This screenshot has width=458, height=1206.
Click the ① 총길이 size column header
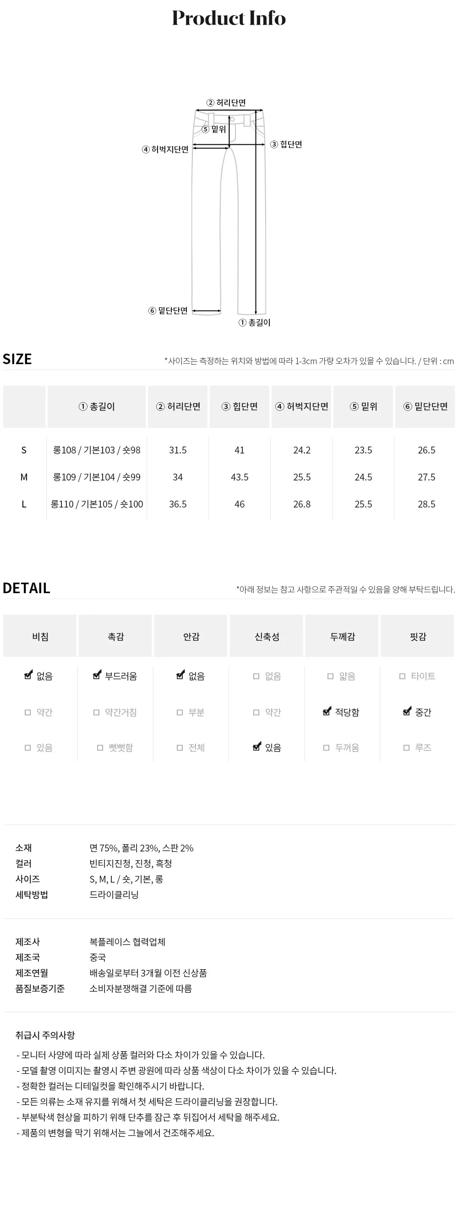pos(97,406)
